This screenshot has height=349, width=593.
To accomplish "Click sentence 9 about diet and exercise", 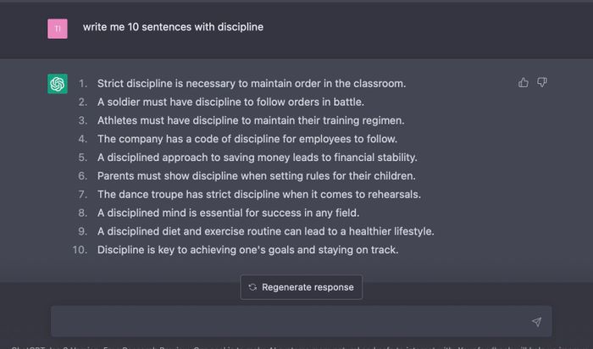I will coord(265,232).
